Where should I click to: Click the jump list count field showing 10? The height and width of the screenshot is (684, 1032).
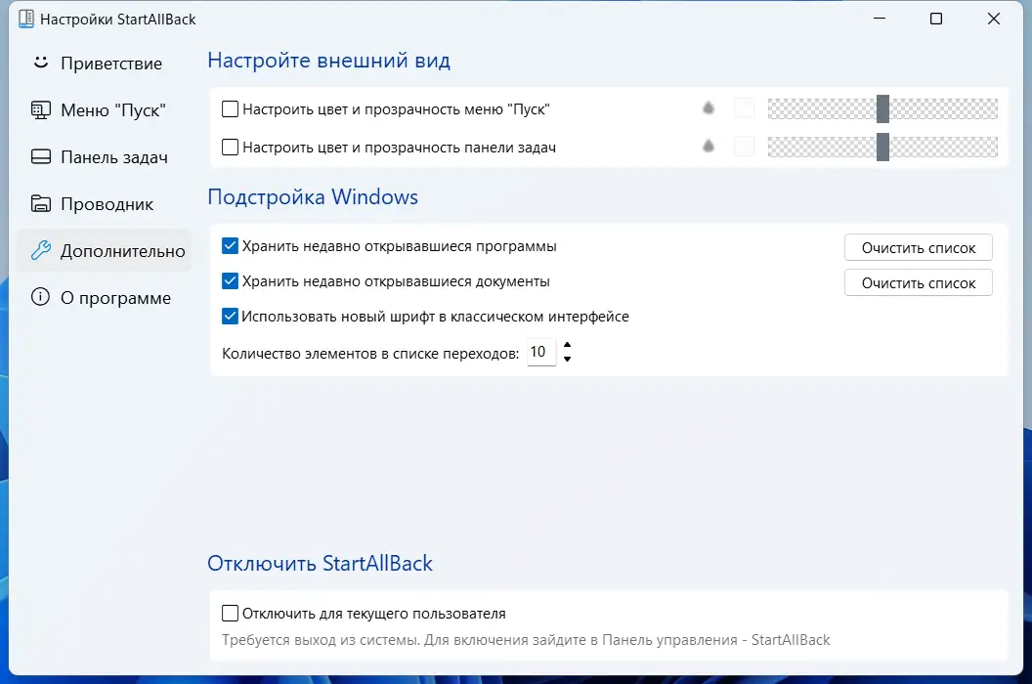click(x=541, y=352)
